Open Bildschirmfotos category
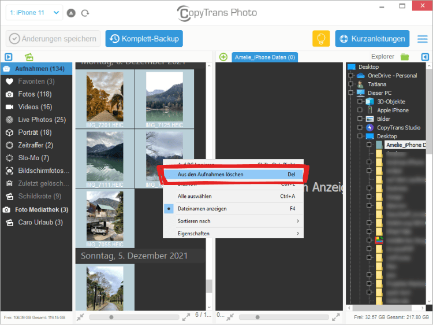Viewport: 433px width, 325px height. pyautogui.click(x=36, y=171)
